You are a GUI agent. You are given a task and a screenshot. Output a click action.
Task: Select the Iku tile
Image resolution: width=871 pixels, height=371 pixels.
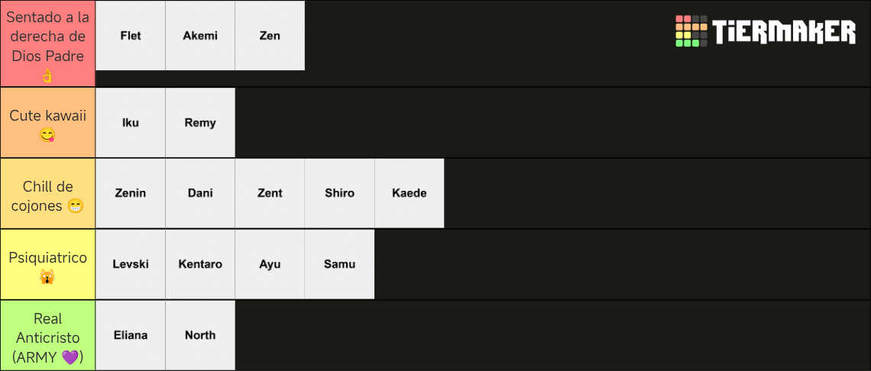(x=131, y=123)
